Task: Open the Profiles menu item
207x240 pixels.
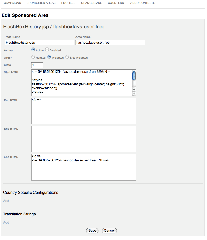Action: pyautogui.click(x=68, y=3)
